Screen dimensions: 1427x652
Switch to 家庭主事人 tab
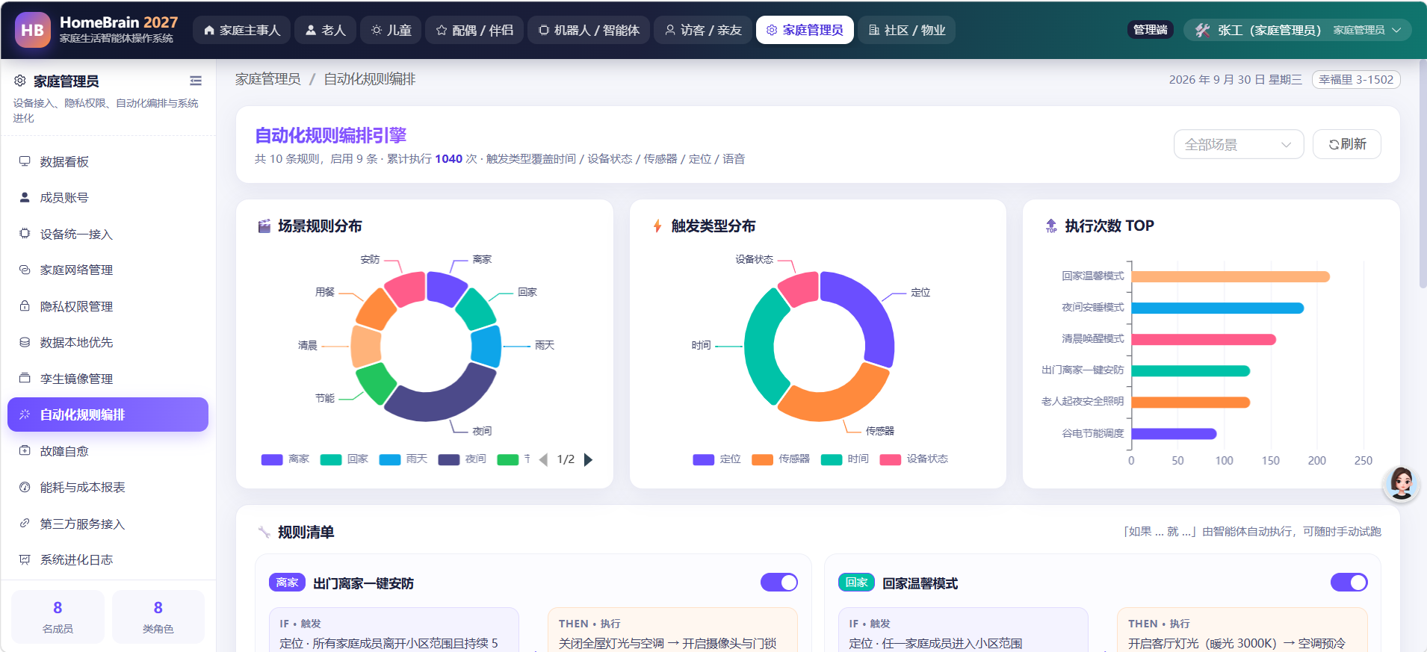pos(242,30)
